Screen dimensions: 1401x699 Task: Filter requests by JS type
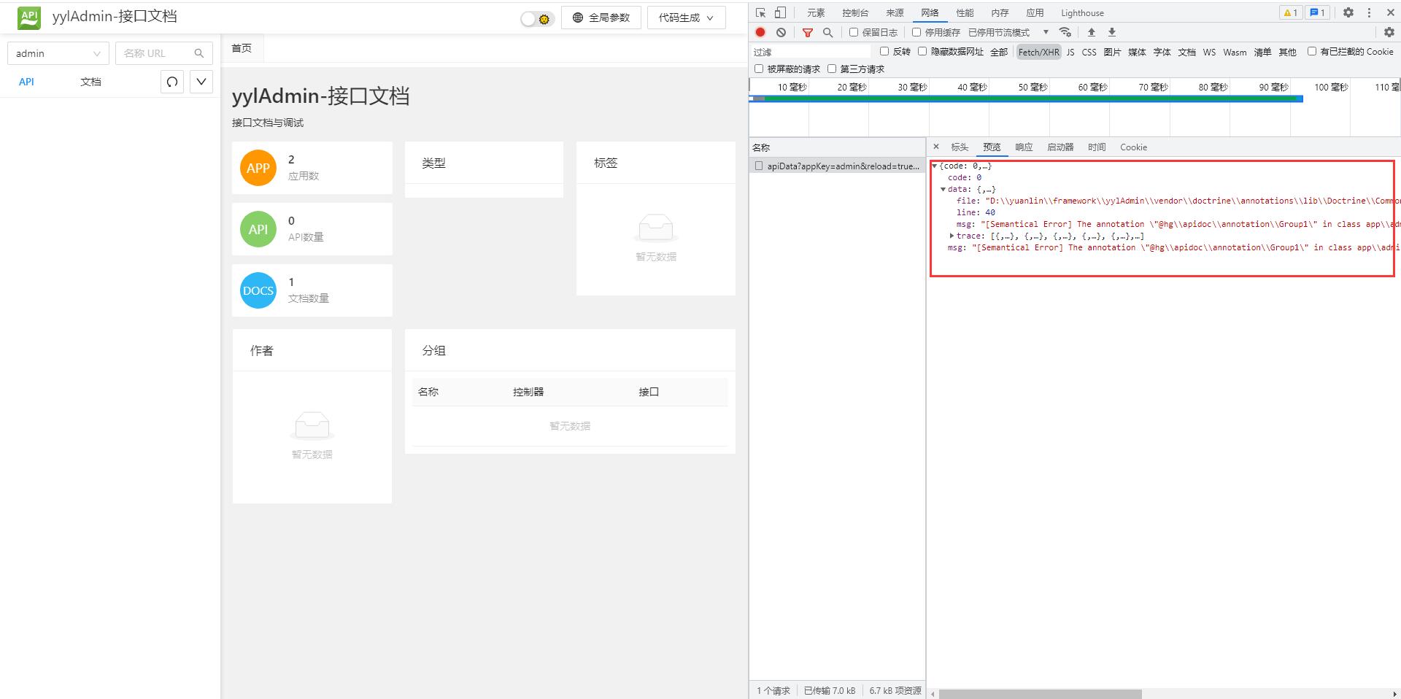tap(1070, 52)
